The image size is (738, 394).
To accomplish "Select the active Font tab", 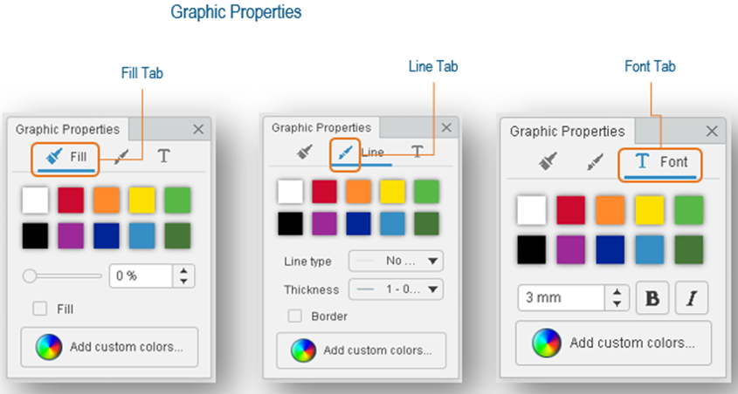I will [661, 161].
